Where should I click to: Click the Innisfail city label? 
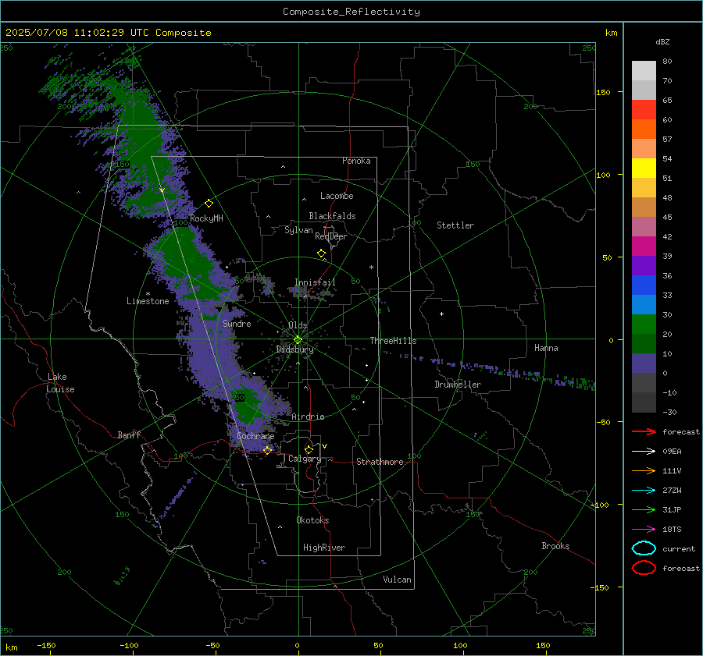point(315,282)
